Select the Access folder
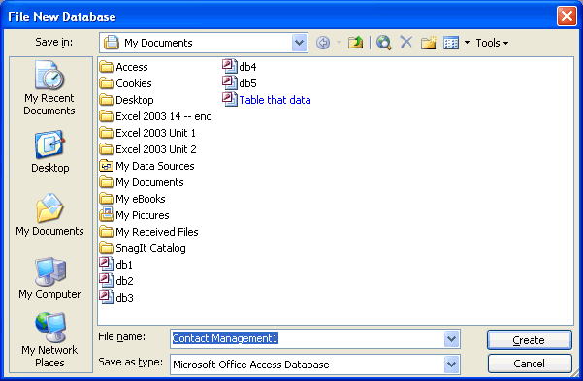 pyautogui.click(x=124, y=67)
